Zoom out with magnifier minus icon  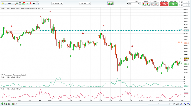[185, 104]
